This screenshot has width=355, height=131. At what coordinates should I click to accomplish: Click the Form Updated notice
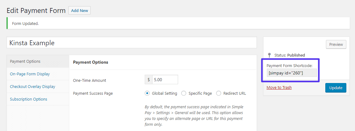(x=25, y=23)
